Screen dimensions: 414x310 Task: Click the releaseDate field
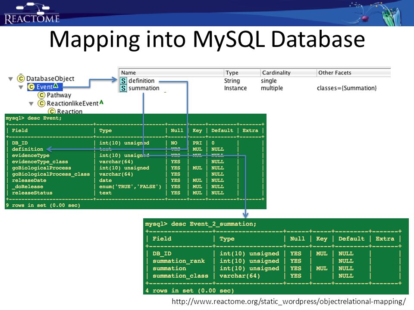coord(29,180)
